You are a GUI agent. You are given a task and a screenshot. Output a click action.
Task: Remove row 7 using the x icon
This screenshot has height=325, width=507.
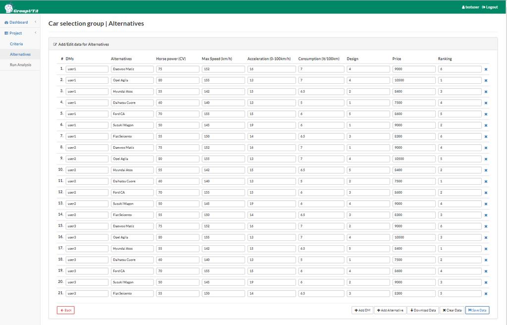pyautogui.click(x=486, y=137)
